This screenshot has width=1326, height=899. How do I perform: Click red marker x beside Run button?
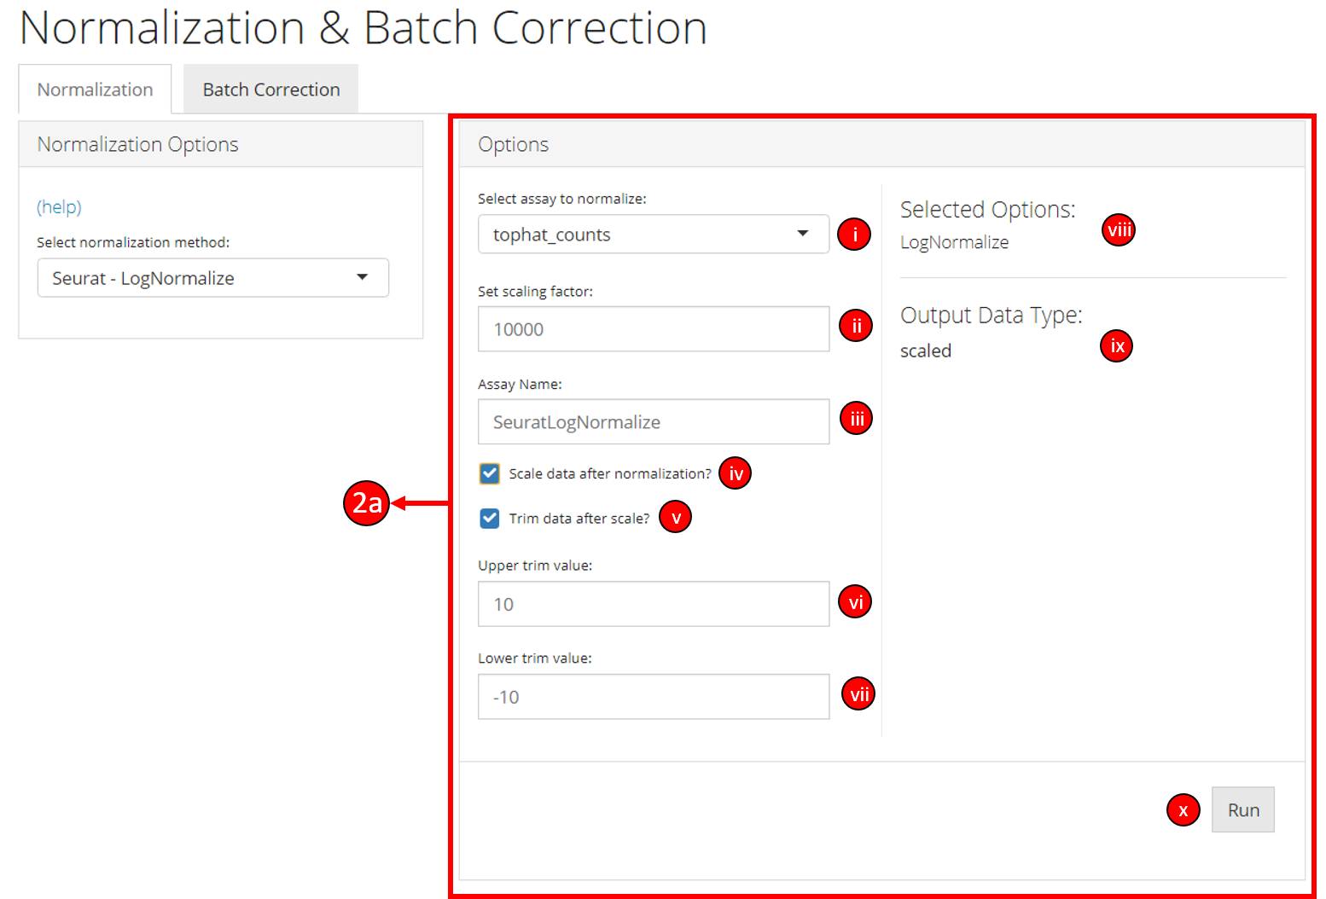[1183, 810]
